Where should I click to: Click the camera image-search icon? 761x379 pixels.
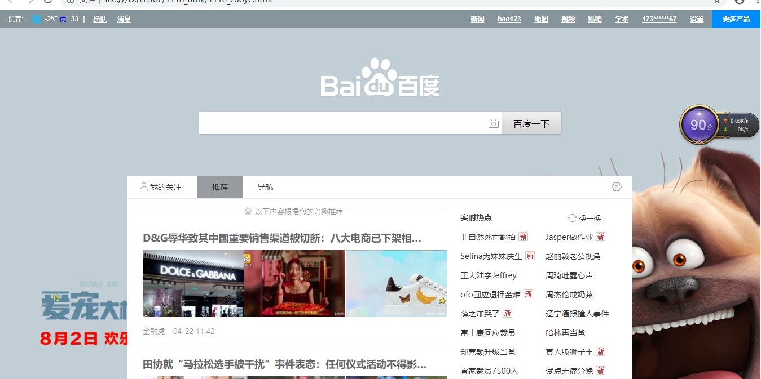494,123
